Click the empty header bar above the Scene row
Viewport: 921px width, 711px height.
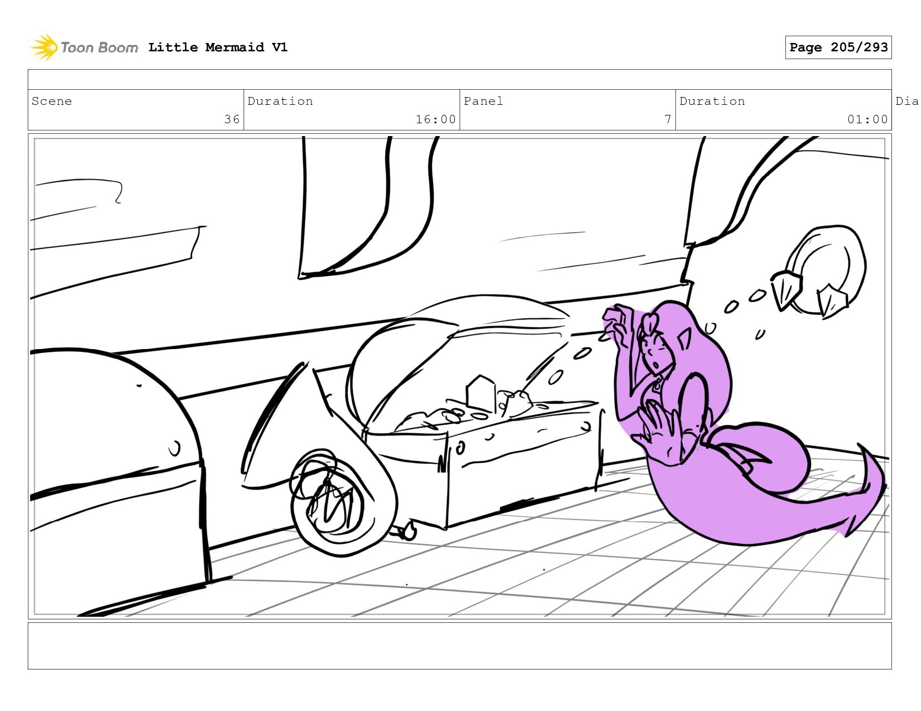point(460,79)
